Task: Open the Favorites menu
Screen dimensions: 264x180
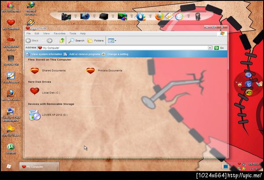Action: tap(59, 34)
